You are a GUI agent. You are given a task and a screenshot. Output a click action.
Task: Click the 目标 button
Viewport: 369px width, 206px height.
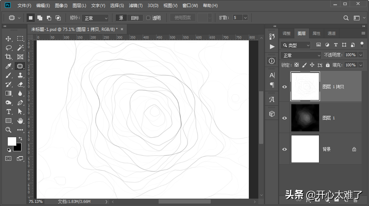(135, 18)
